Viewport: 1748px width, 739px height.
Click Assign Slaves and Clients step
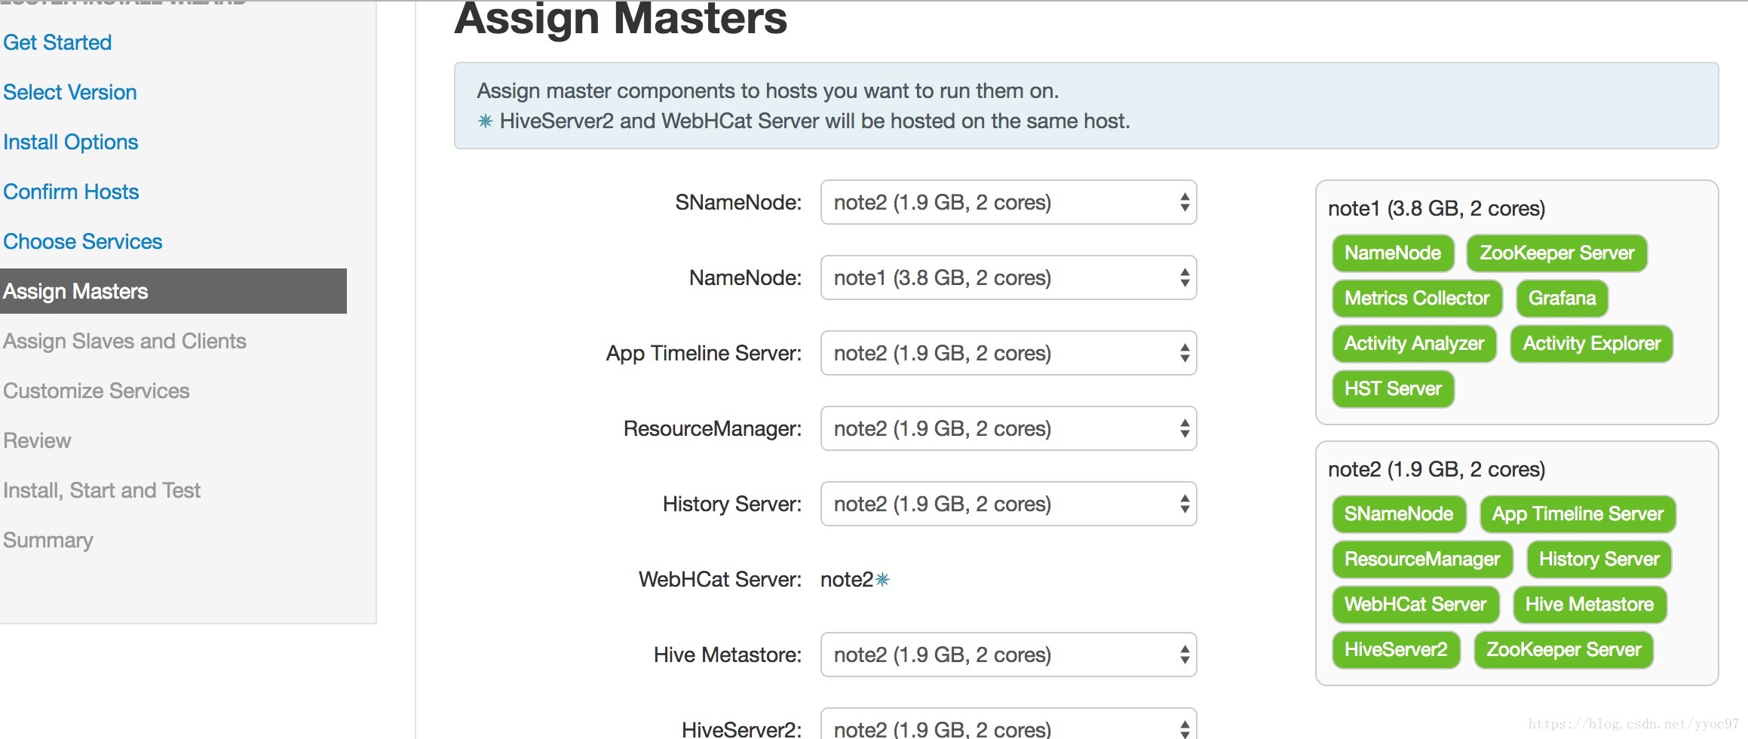coord(125,341)
